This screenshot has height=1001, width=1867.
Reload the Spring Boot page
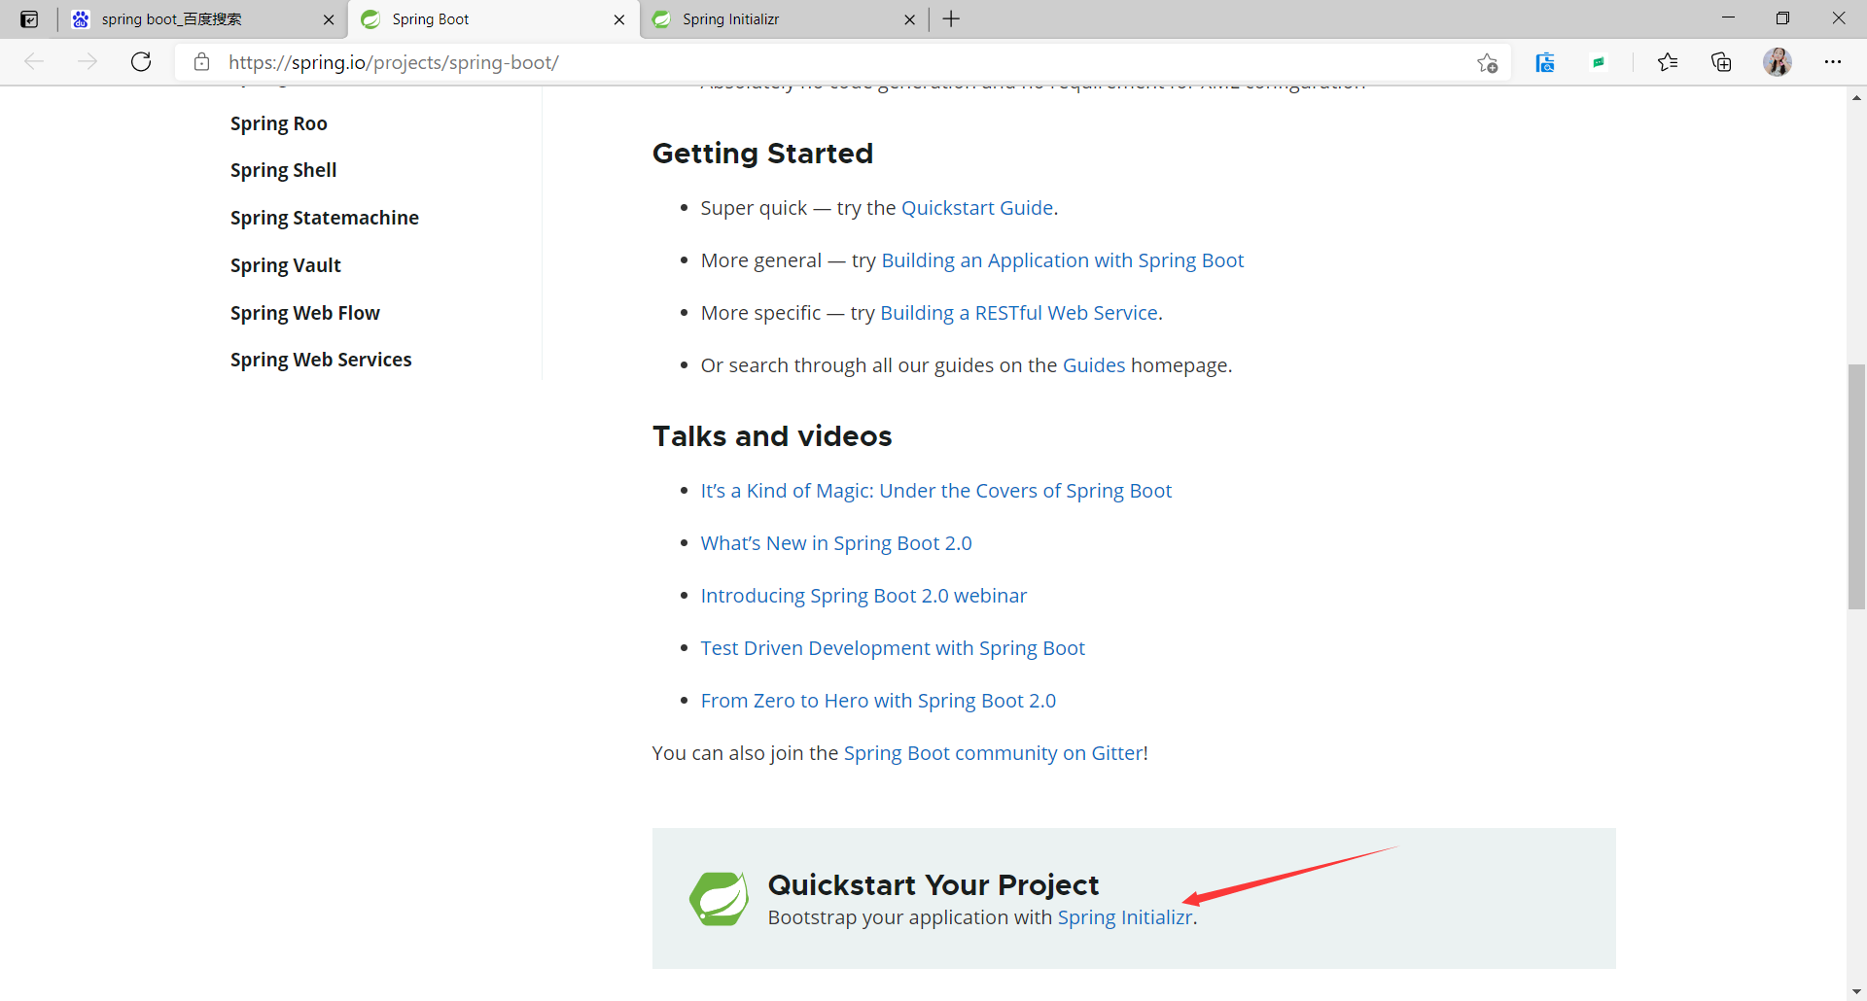(141, 62)
